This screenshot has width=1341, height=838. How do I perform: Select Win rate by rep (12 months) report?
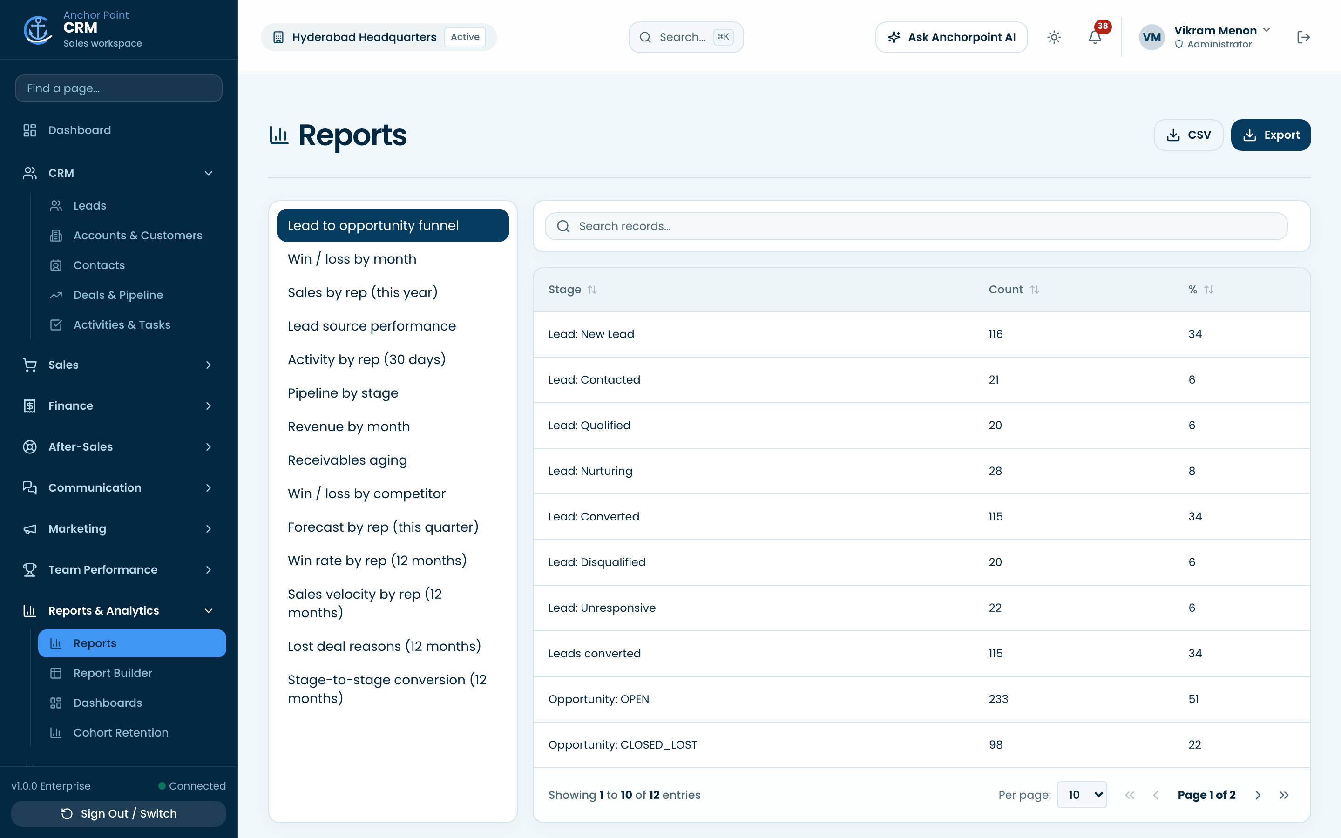coord(393,561)
